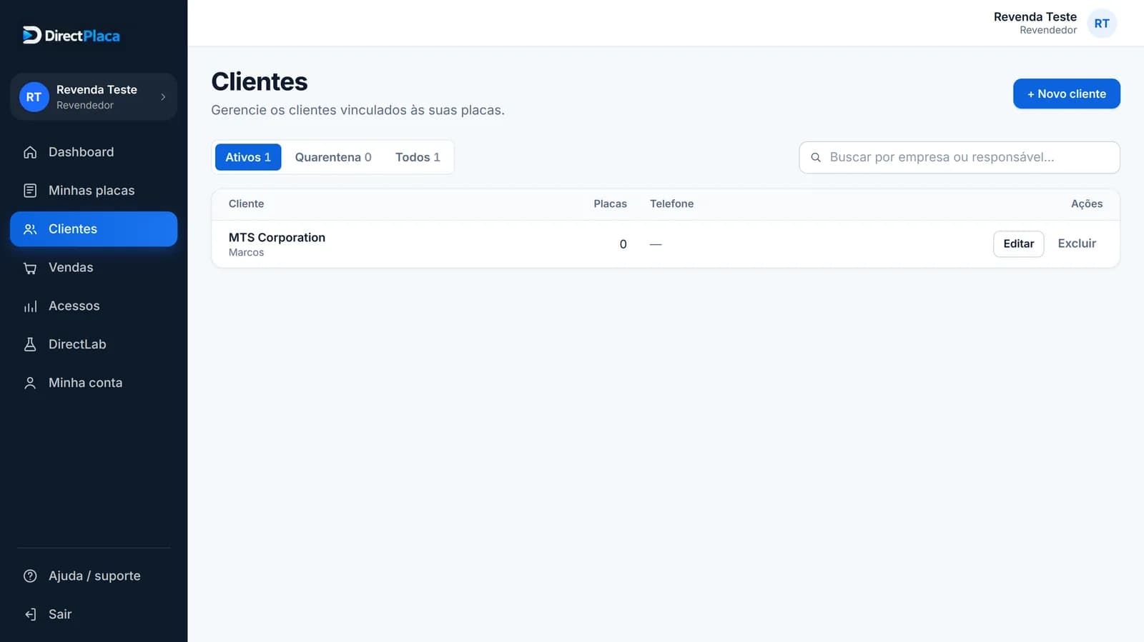The image size is (1144, 642).
Task: Click the Acessos bar chart icon
Action: [30, 306]
